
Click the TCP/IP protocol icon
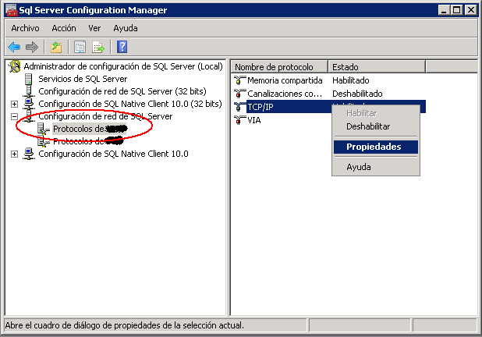(239, 107)
